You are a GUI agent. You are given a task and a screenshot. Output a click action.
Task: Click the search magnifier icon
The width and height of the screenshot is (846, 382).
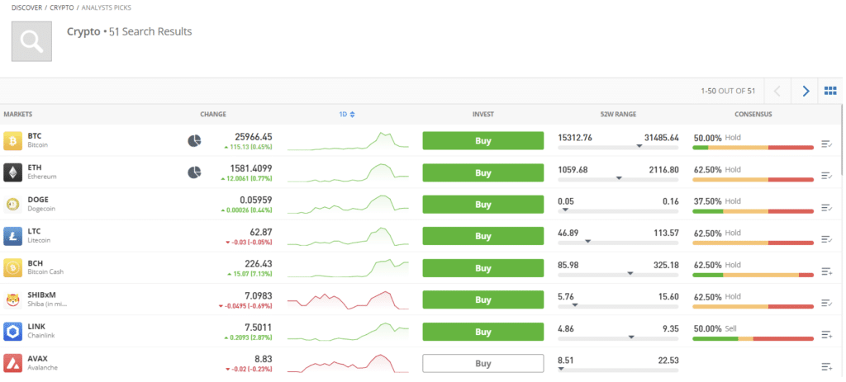point(32,41)
